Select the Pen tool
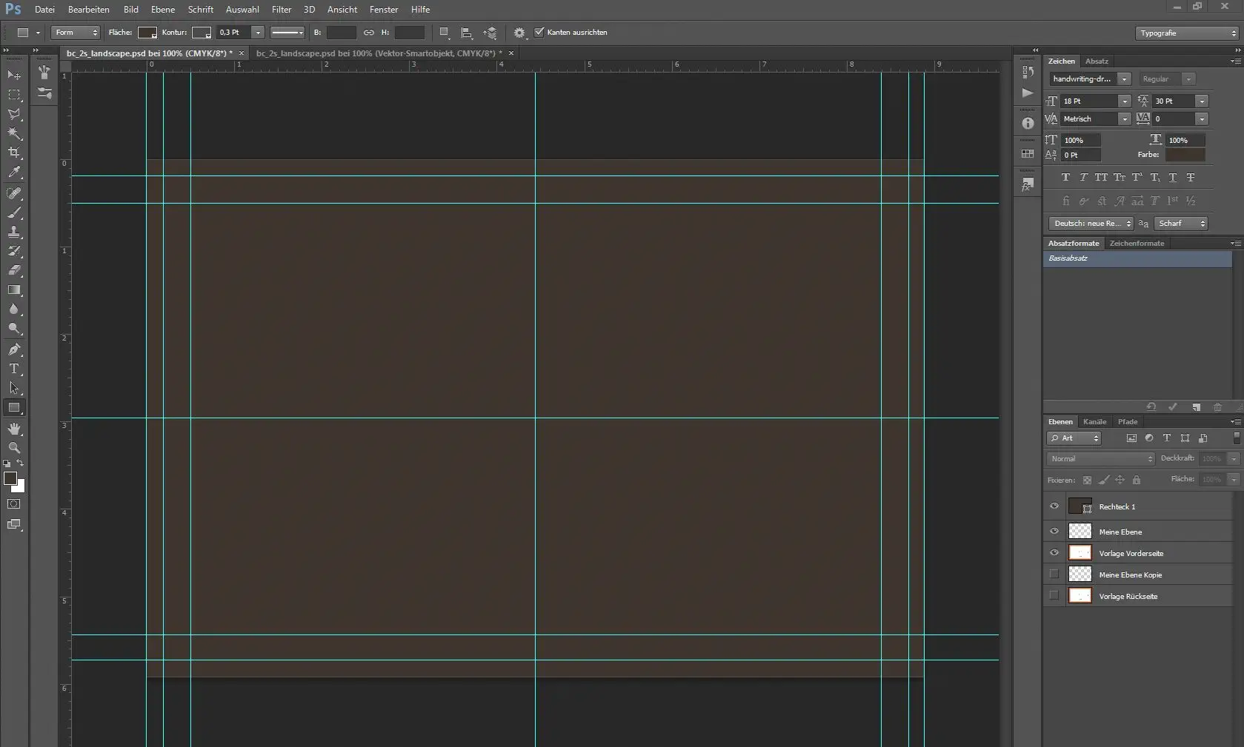 pos(14,349)
